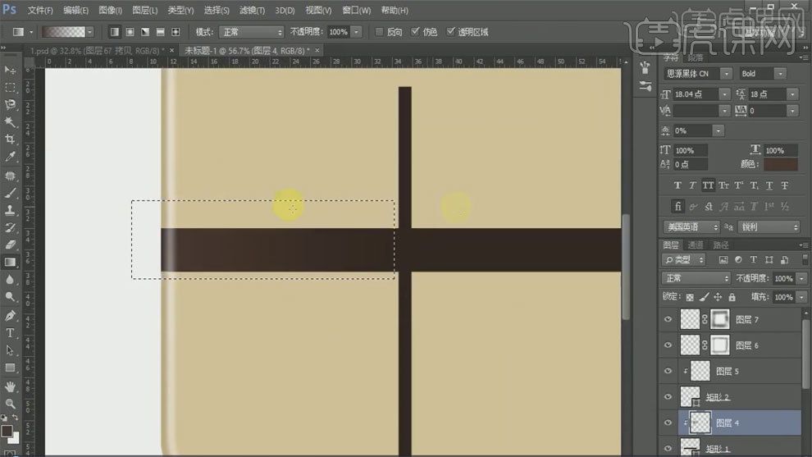Hide 图层 7 using its eye icon

click(668, 319)
